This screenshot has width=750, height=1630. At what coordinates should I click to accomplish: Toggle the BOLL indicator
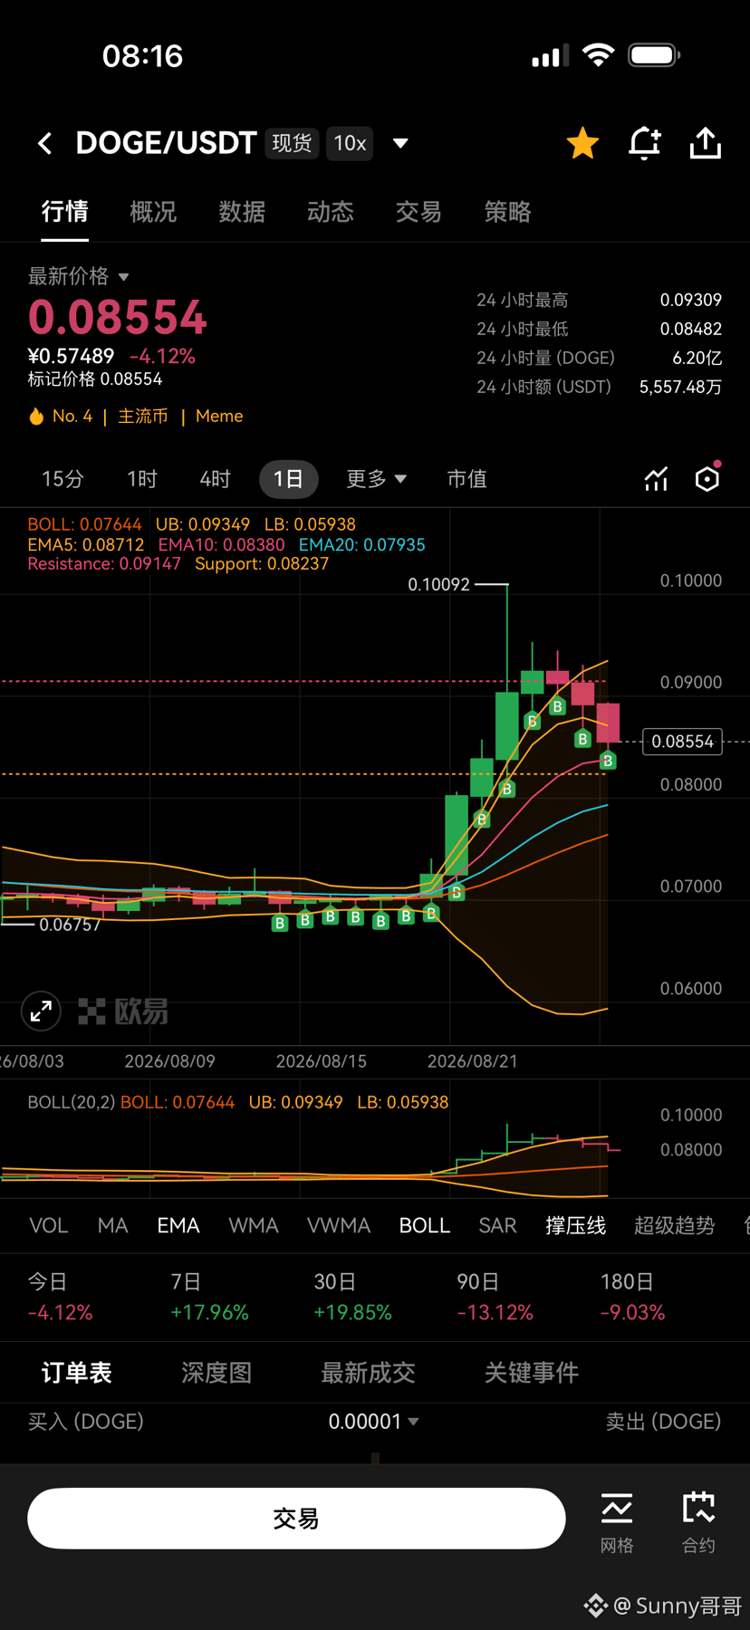pos(424,1226)
